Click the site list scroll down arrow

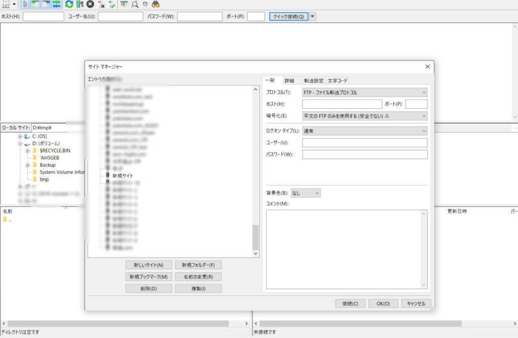255,254
